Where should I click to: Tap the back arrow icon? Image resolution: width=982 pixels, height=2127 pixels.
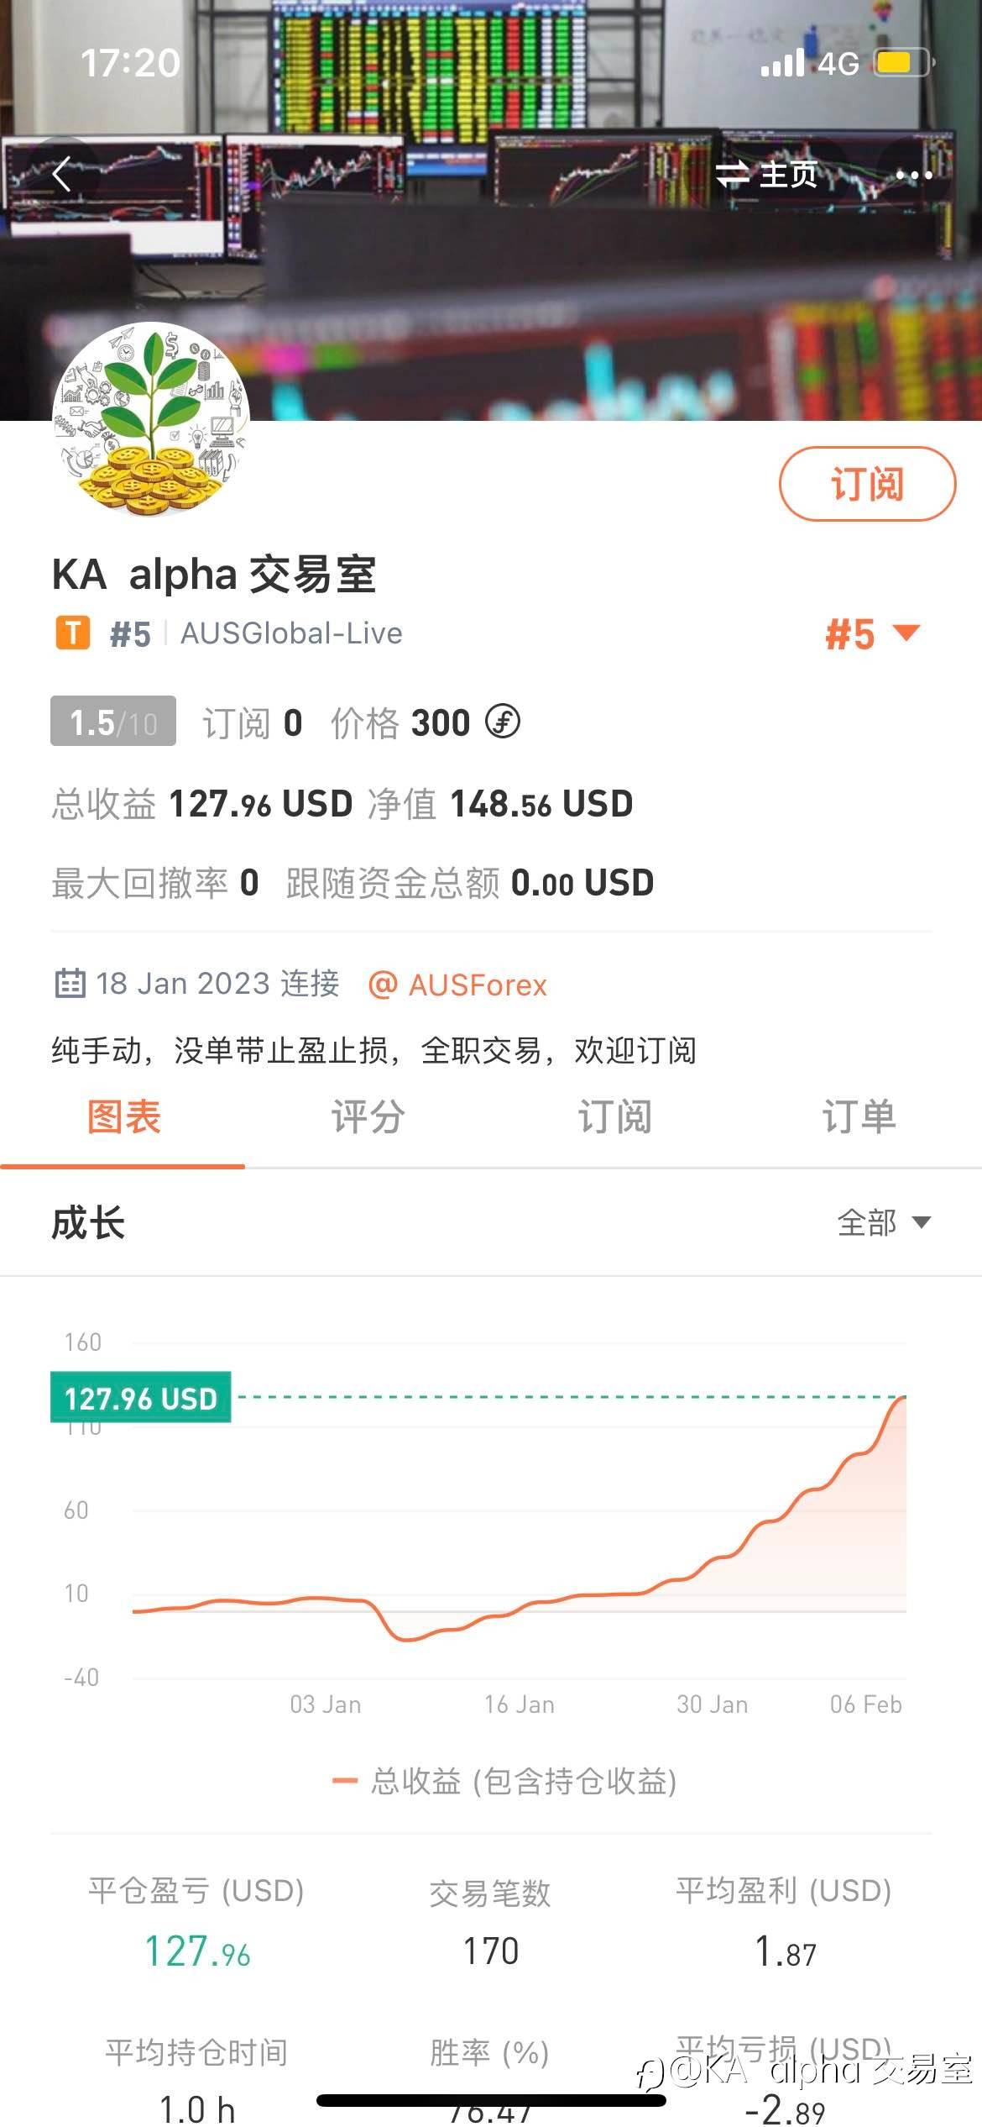tap(61, 174)
